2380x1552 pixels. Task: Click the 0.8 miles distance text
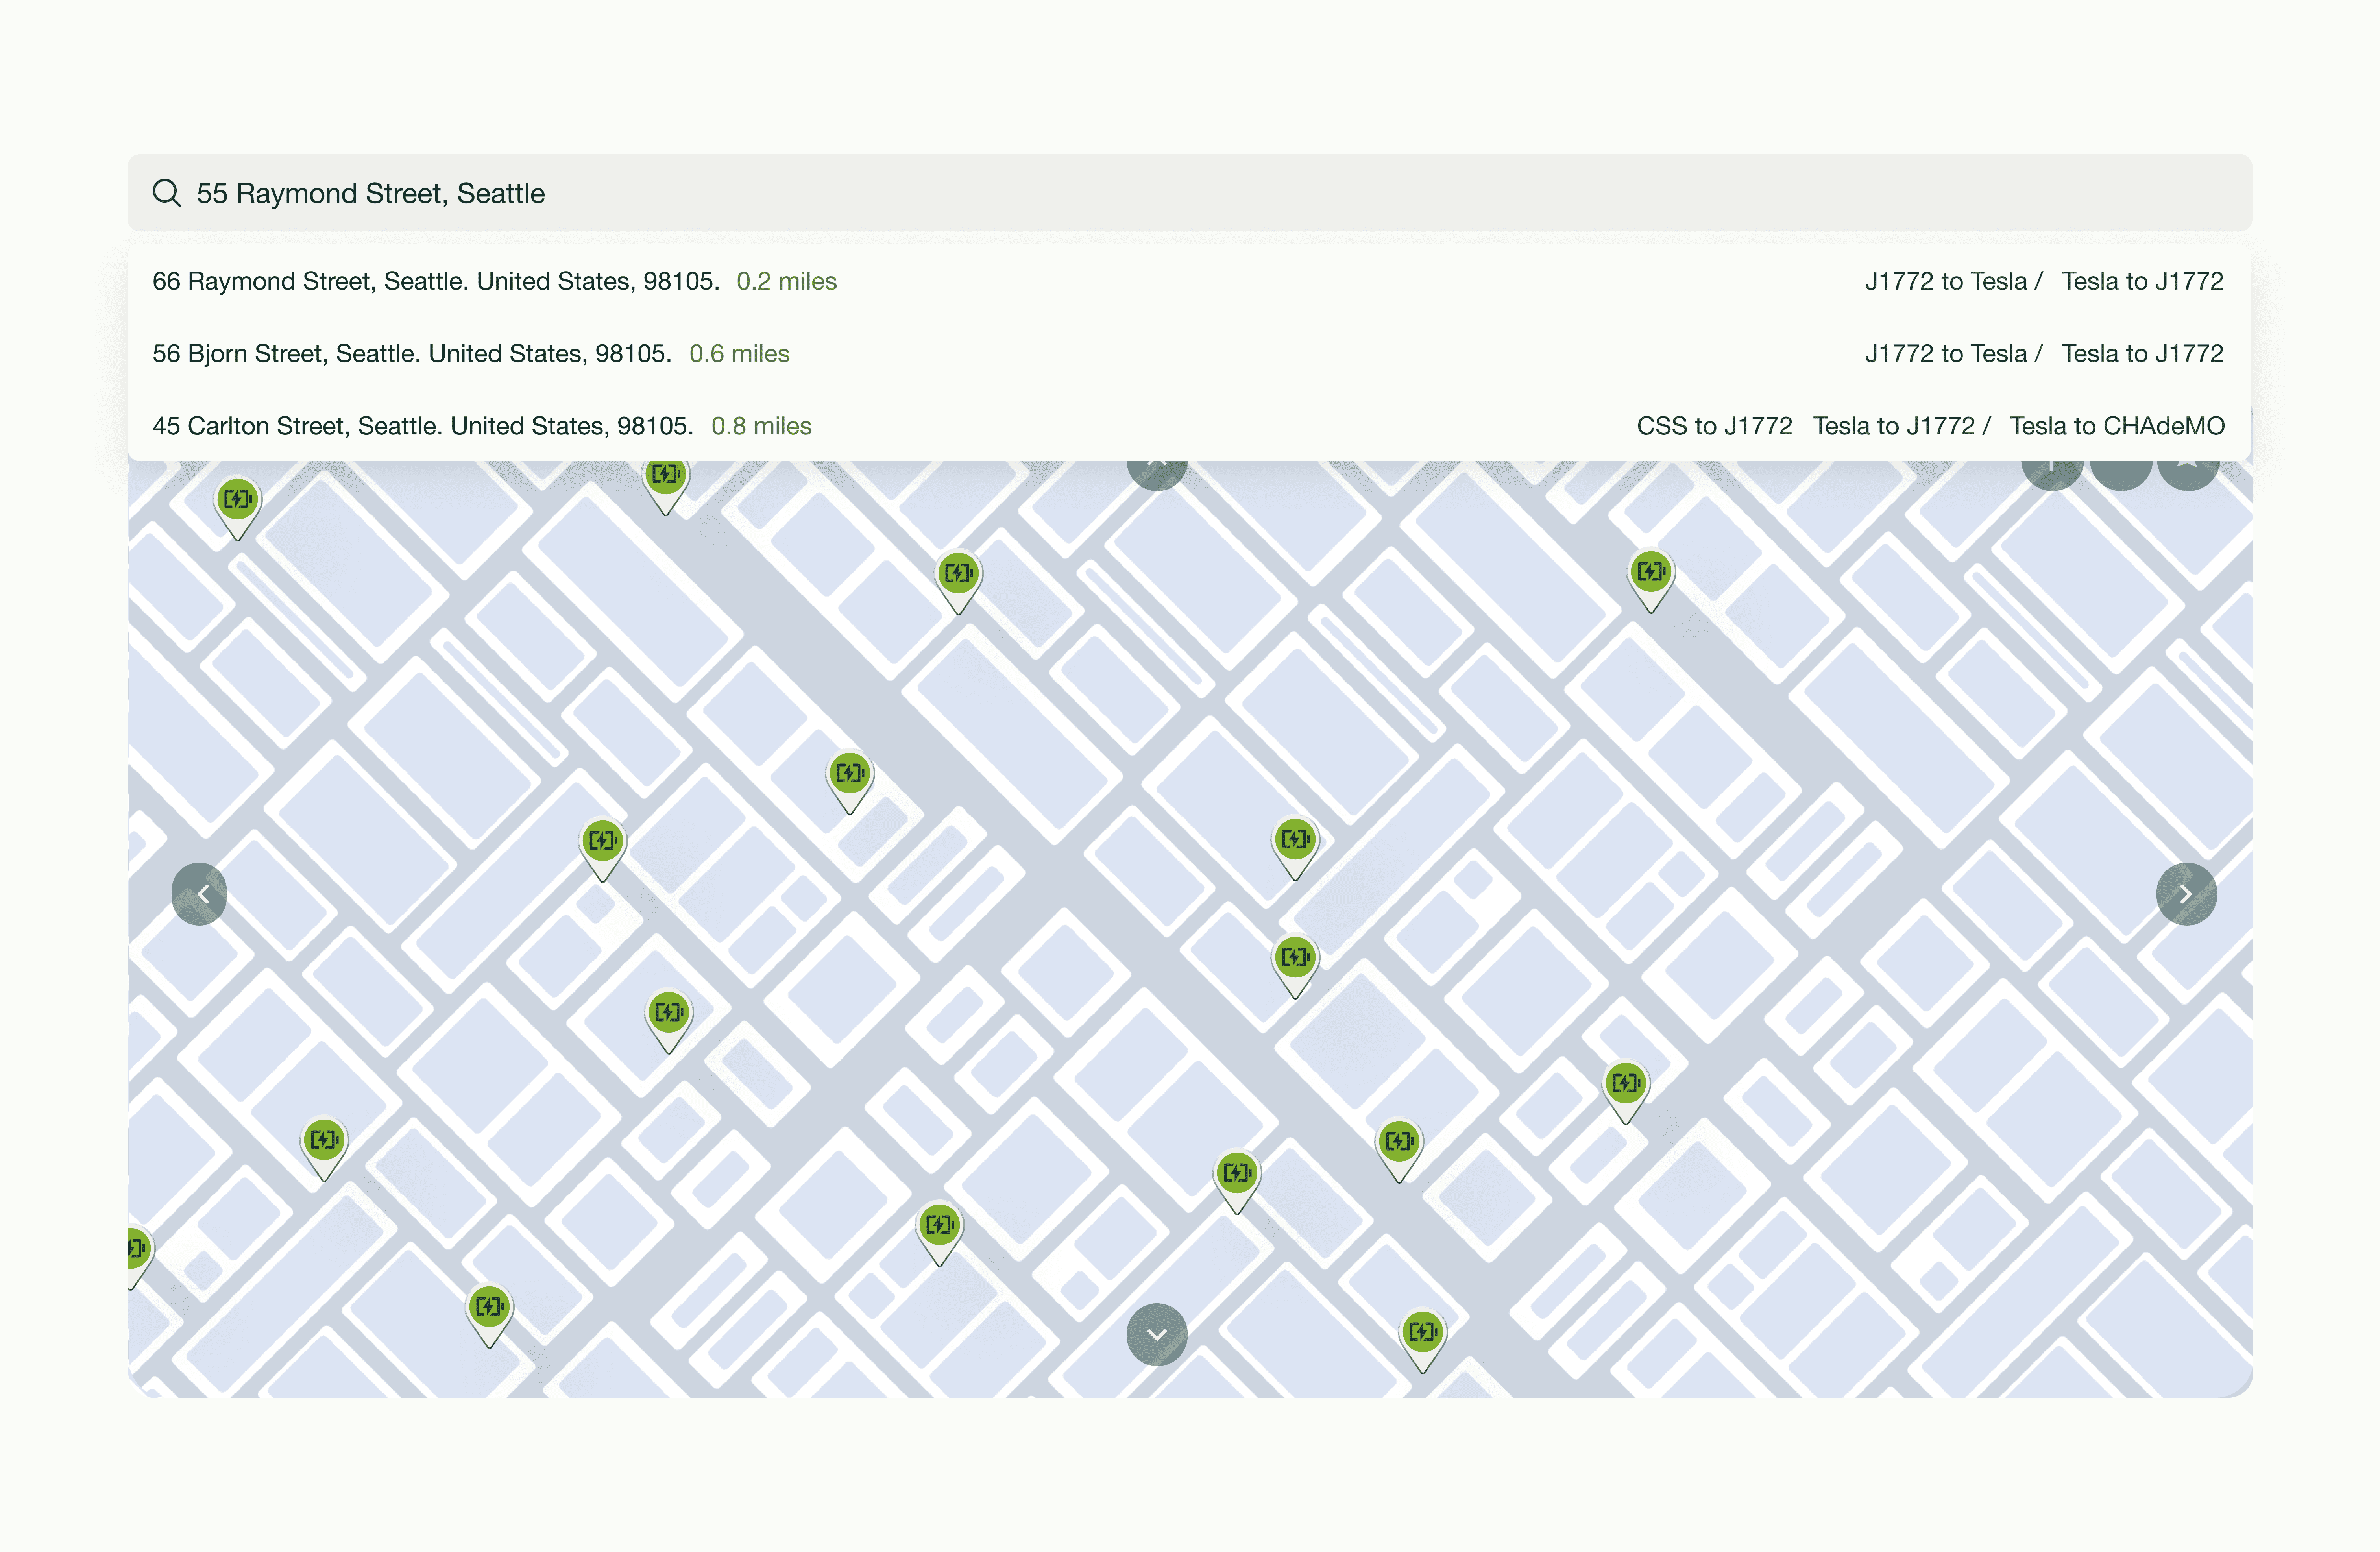(761, 426)
